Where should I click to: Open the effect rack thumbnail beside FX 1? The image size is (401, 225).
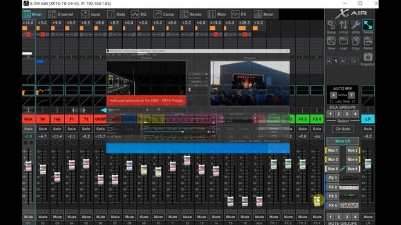(x=349, y=177)
